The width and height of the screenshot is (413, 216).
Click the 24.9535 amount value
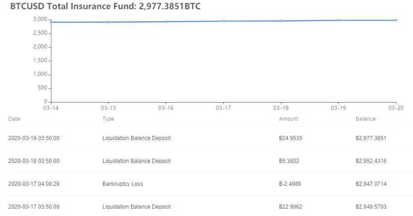click(290, 138)
